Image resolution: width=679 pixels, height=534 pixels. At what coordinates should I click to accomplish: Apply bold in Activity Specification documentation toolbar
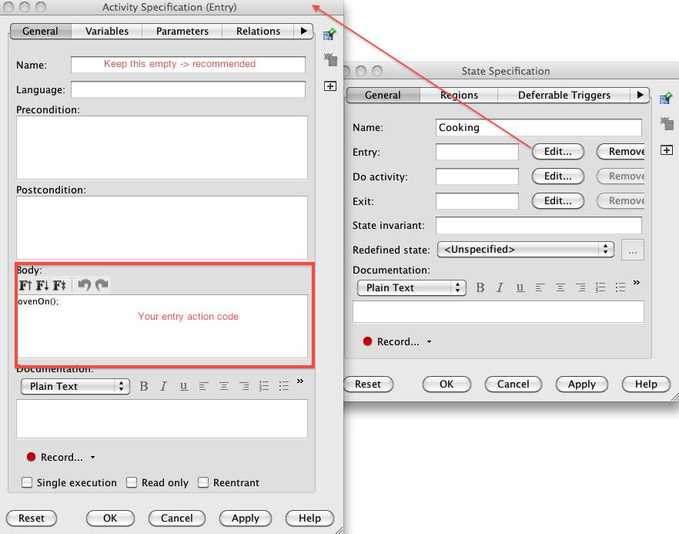pyautogui.click(x=144, y=386)
